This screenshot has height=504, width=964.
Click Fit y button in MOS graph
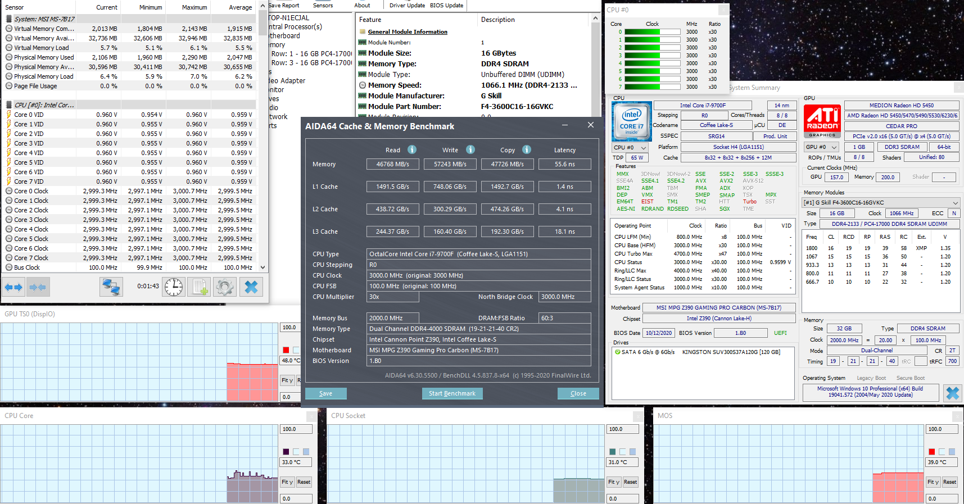pos(933,482)
